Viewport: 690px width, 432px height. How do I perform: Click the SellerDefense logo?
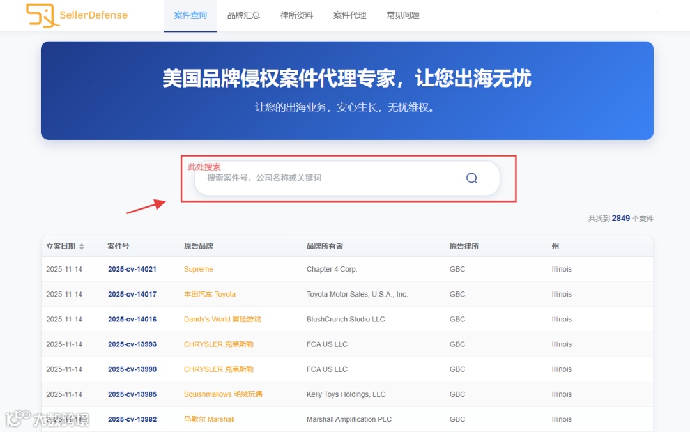coord(77,15)
